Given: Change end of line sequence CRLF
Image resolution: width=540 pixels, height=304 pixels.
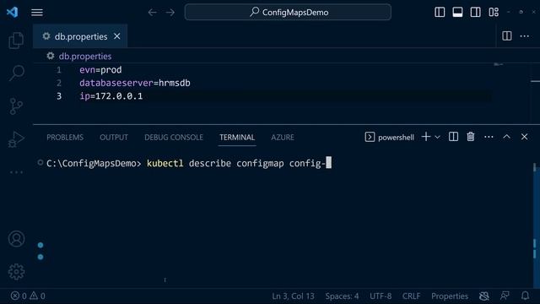Looking at the screenshot, I should point(411,296).
